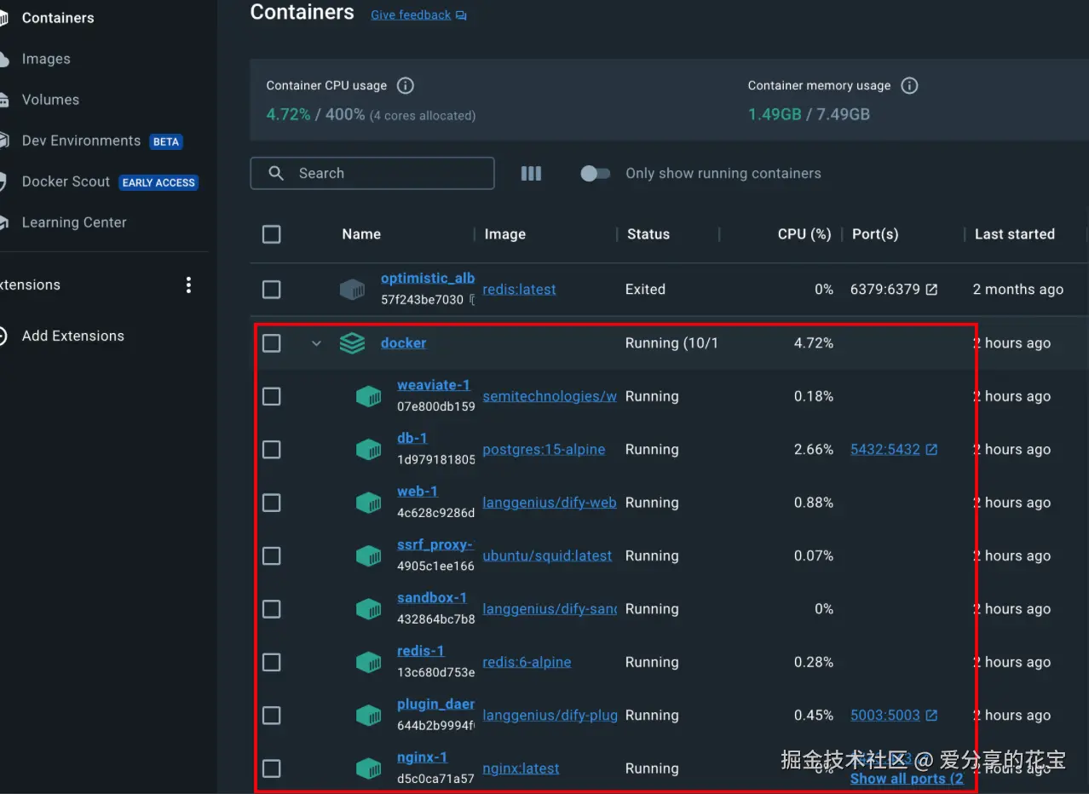Screen dimensions: 1089x794
Task: Check the nginx-1 row checkbox
Action: tap(271, 768)
